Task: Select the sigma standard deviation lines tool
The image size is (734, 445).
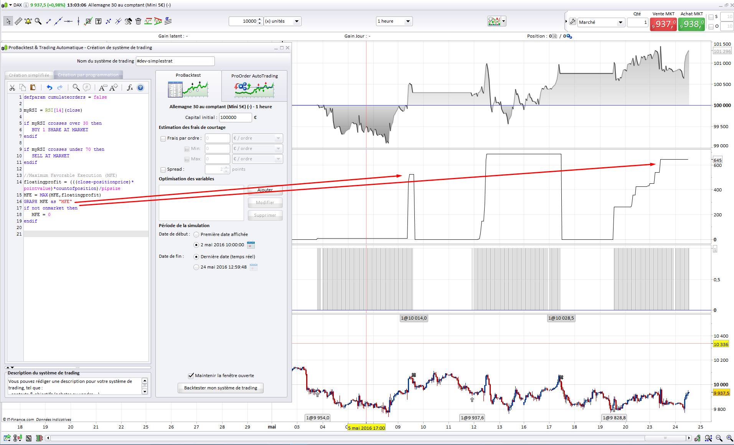Action: [168, 21]
